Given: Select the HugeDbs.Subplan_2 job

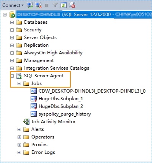Looking at the screenshot, I should pyautogui.click(x=61, y=106).
